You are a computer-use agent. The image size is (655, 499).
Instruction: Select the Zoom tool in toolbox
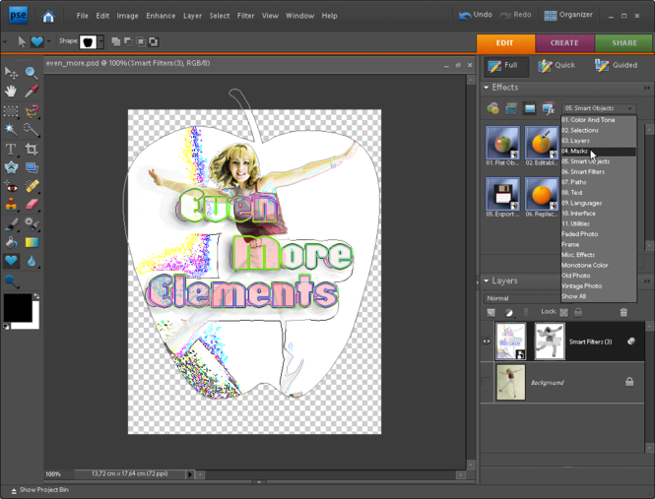(32, 73)
